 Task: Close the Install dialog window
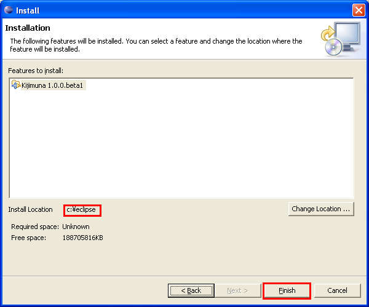[359, 10]
